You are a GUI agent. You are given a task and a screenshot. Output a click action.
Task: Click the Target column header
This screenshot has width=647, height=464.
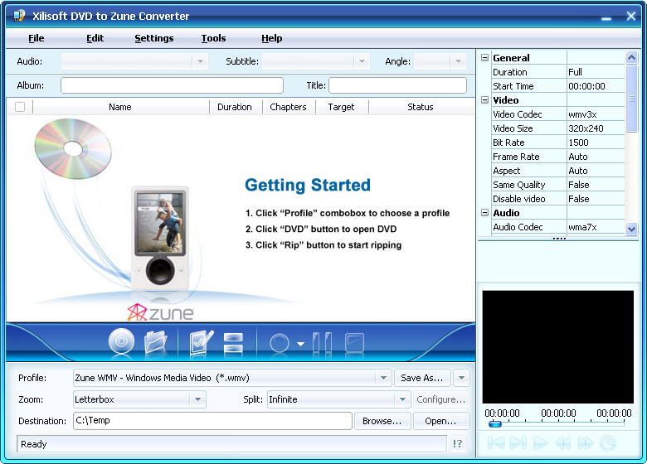click(x=341, y=107)
